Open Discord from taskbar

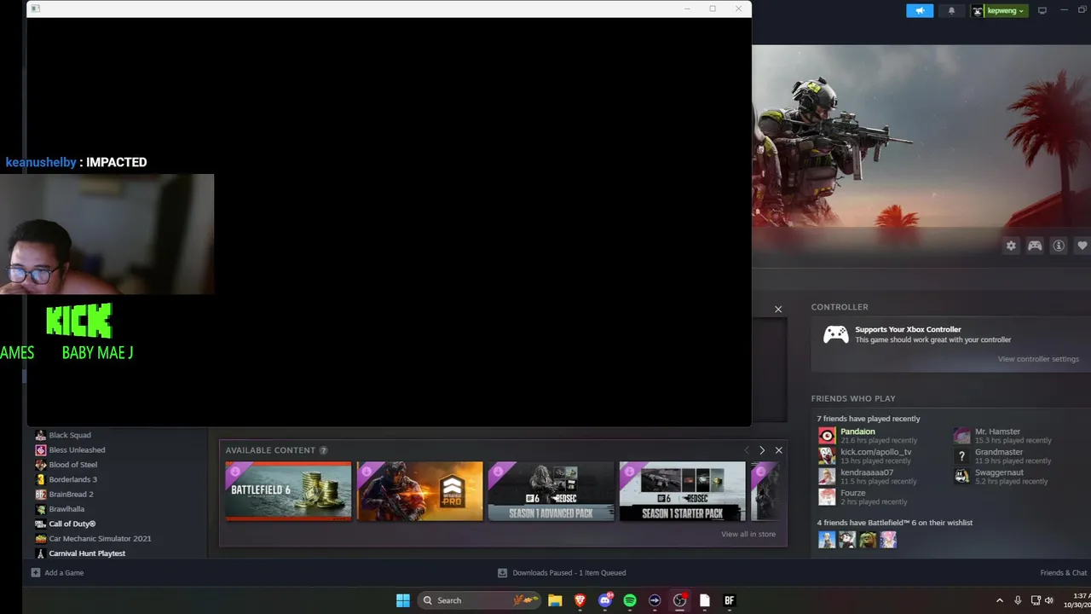pos(605,600)
